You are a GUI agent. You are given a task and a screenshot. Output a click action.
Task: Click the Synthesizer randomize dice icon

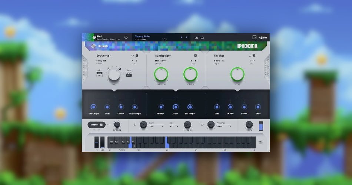[196, 55]
